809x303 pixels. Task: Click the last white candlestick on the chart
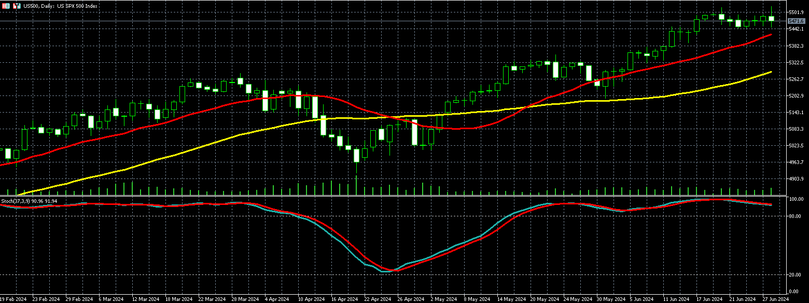point(771,19)
